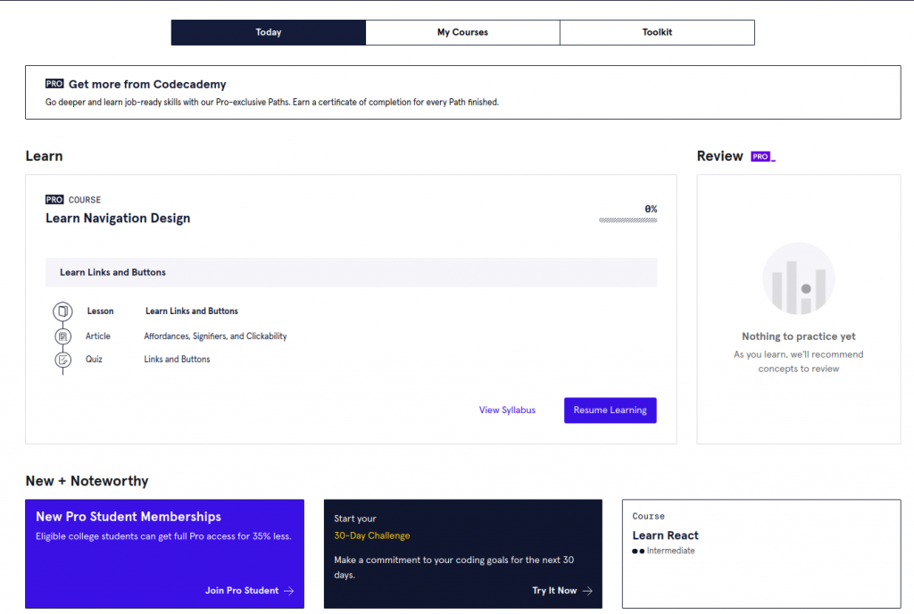914x614 pixels.
Task: Click the bar chart illustration in Review panel
Action: coord(799,278)
